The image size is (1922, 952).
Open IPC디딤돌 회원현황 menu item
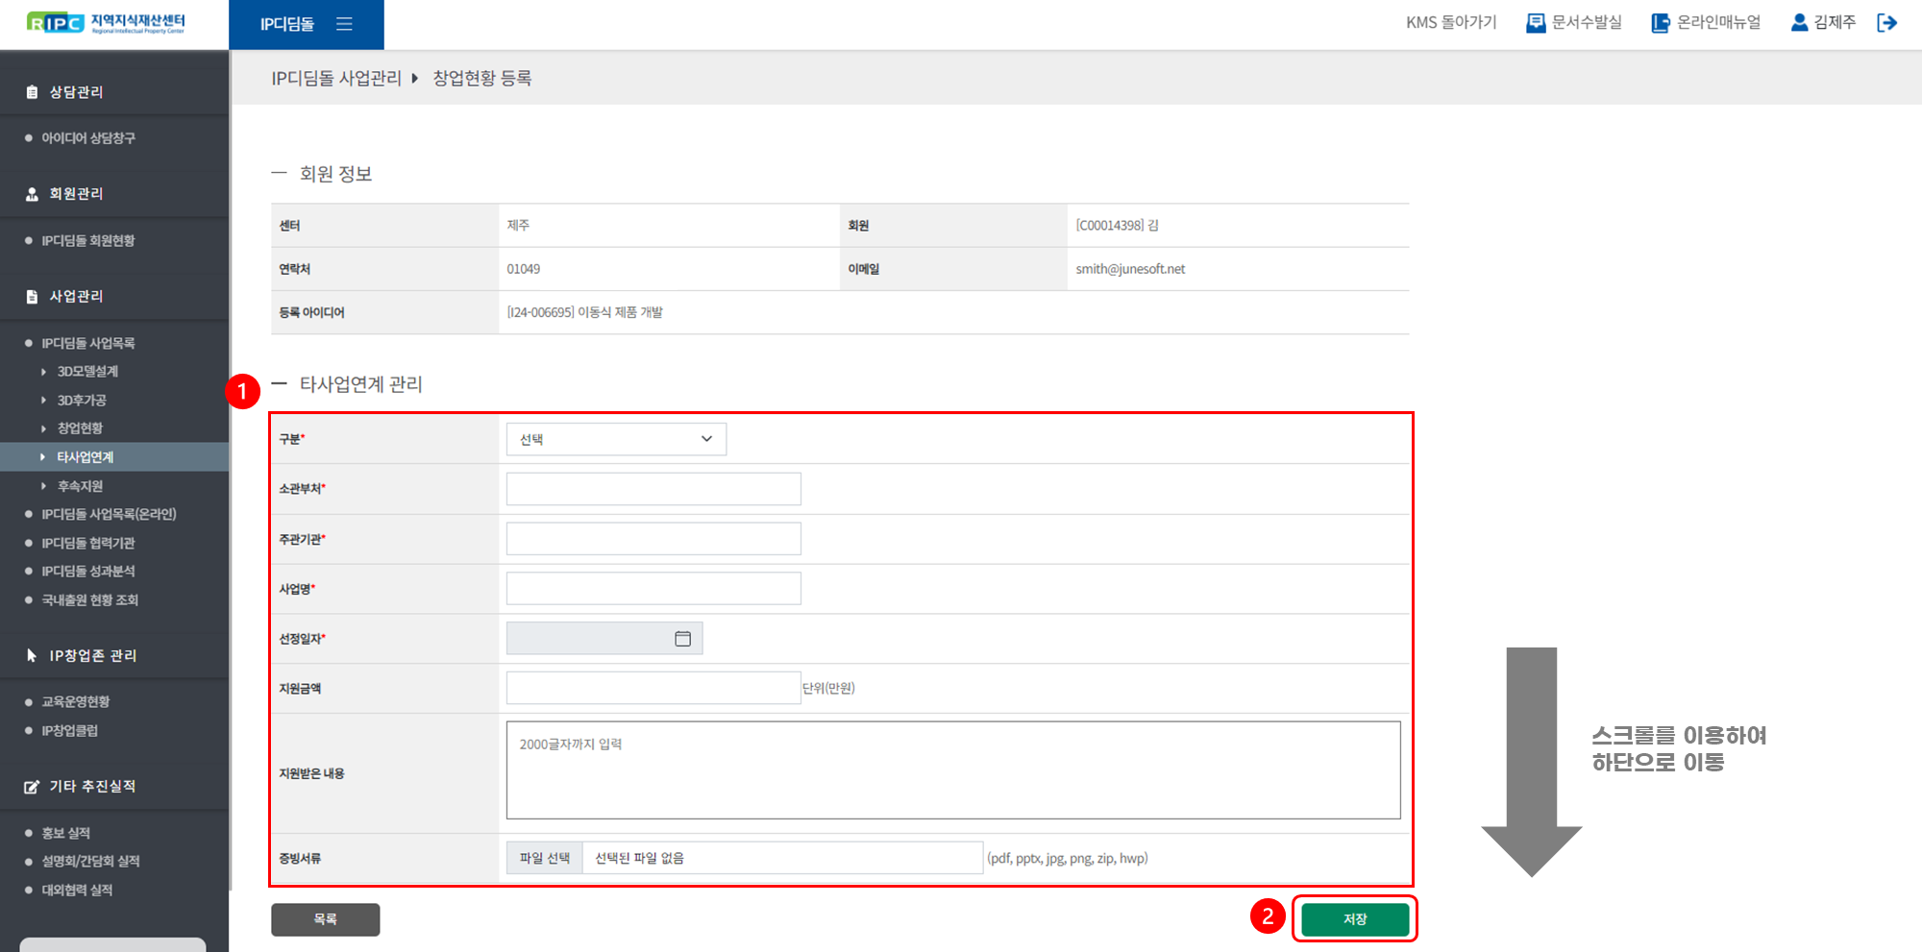87,241
